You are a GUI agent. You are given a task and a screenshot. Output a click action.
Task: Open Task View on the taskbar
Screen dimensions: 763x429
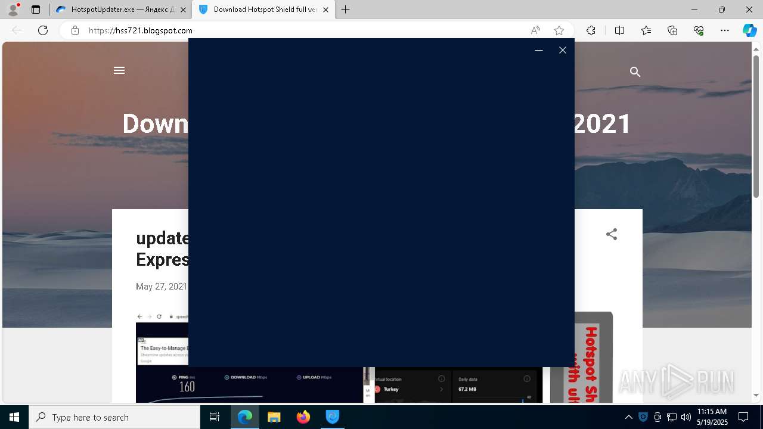coord(215,417)
